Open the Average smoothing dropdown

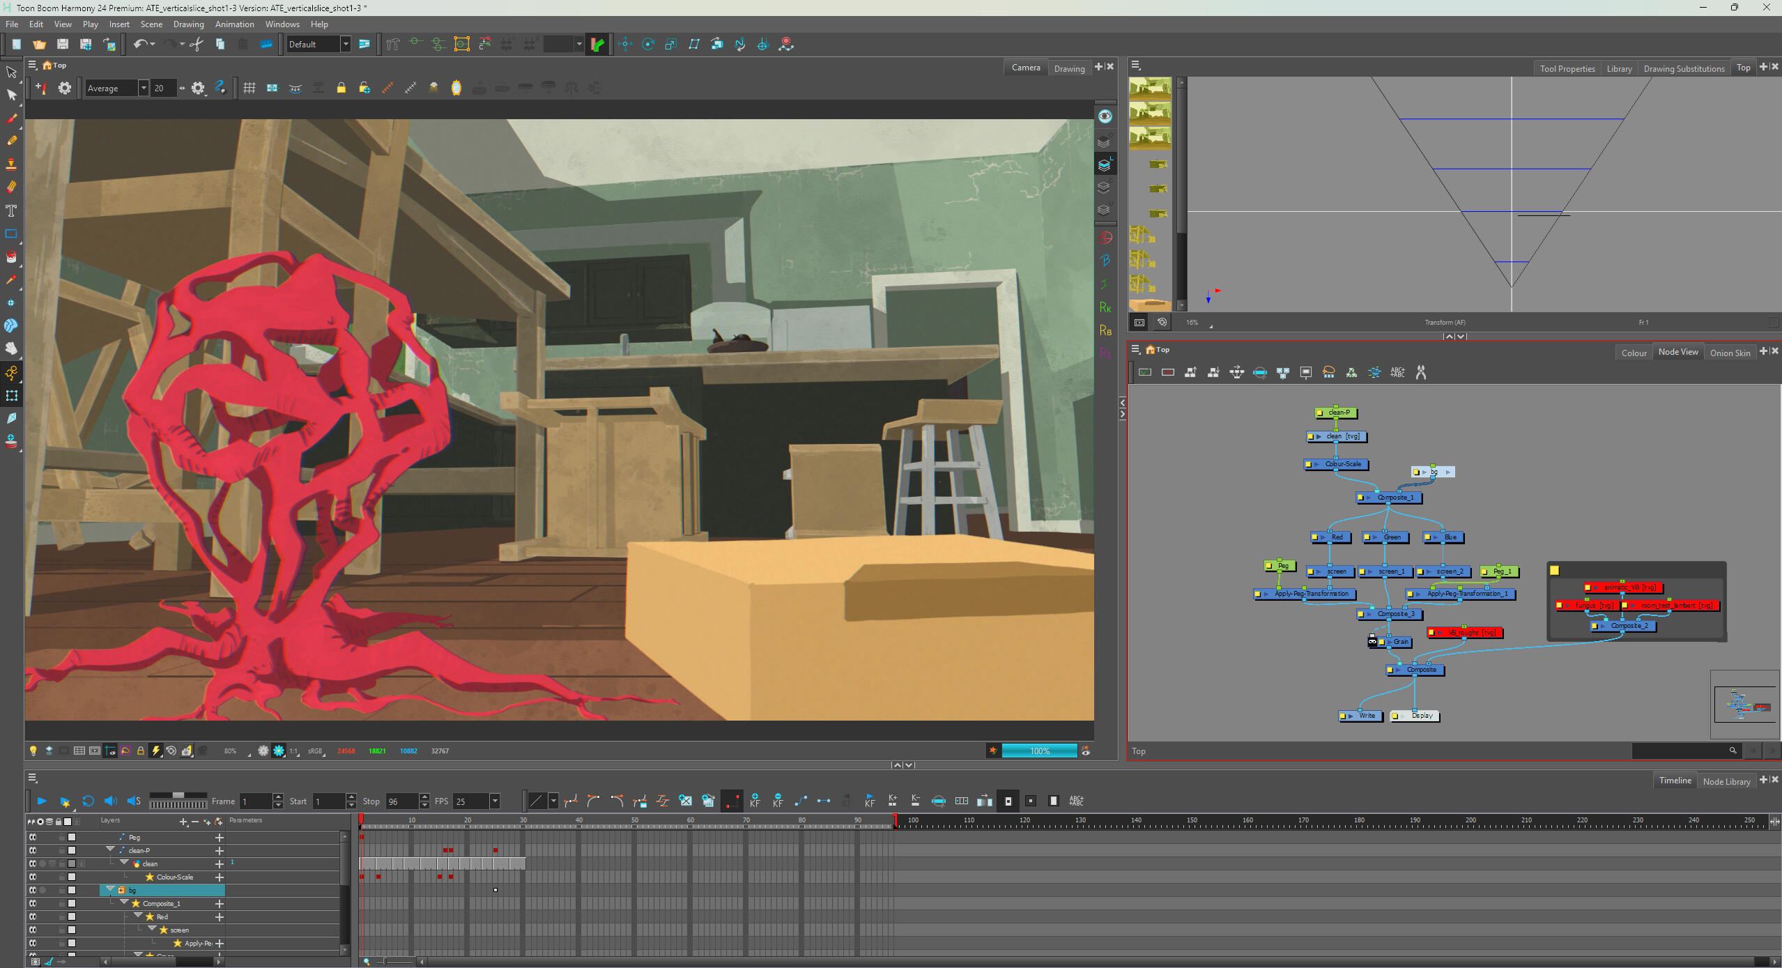click(143, 88)
